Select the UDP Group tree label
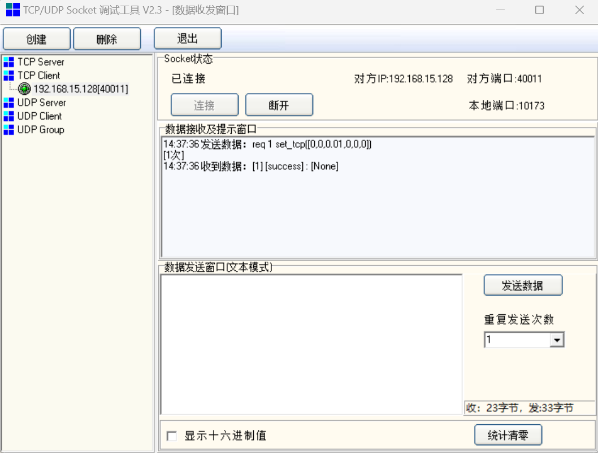Viewport: 598px width, 453px height. [41, 129]
